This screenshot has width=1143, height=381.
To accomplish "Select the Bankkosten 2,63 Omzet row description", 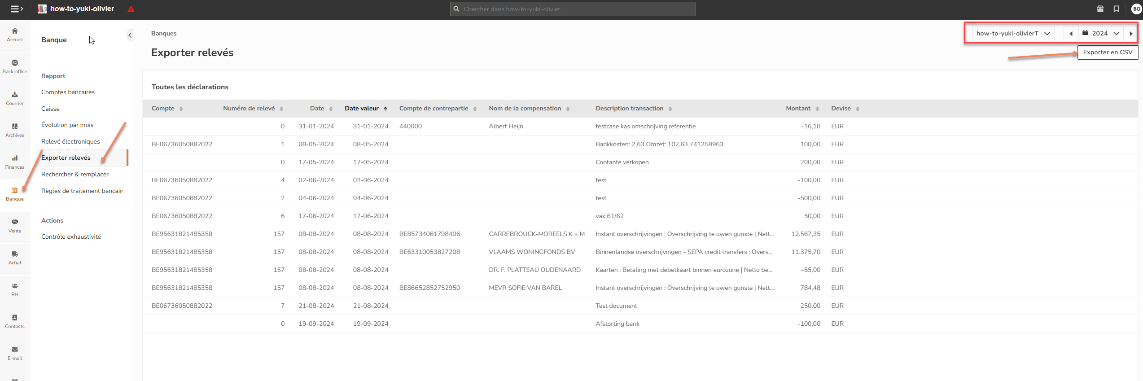I will (659, 144).
